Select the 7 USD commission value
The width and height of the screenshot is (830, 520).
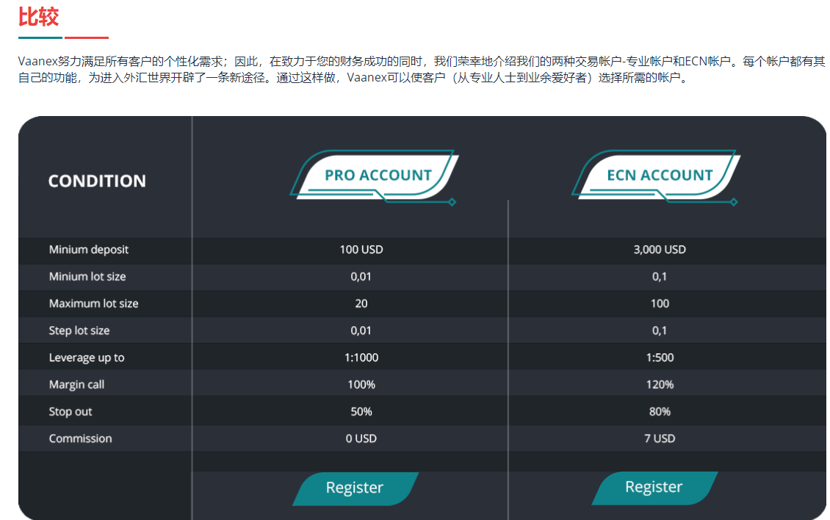(x=660, y=438)
